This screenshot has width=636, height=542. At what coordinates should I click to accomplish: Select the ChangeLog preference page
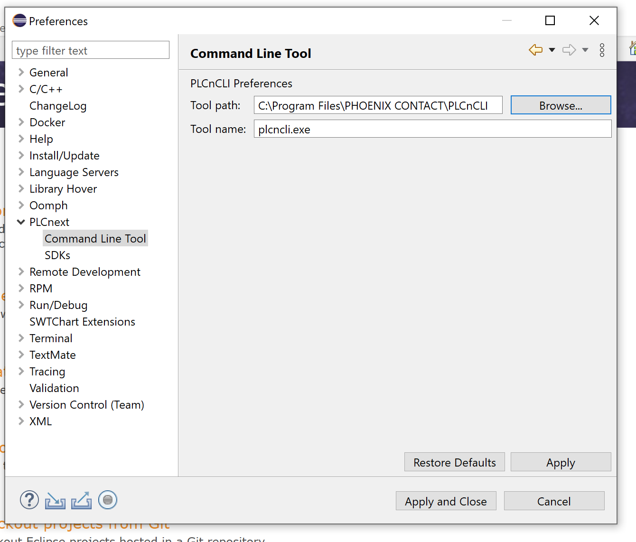pos(58,106)
